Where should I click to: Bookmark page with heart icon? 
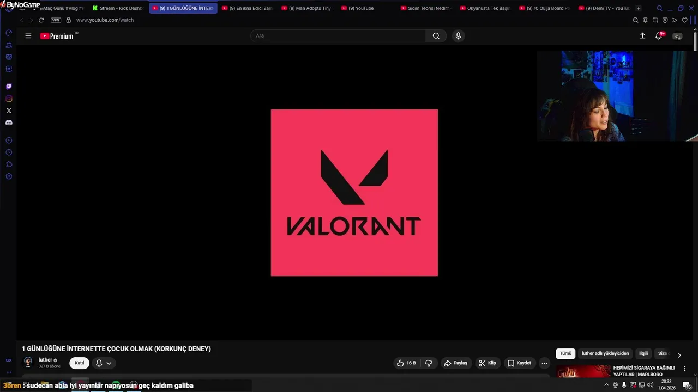click(684, 20)
